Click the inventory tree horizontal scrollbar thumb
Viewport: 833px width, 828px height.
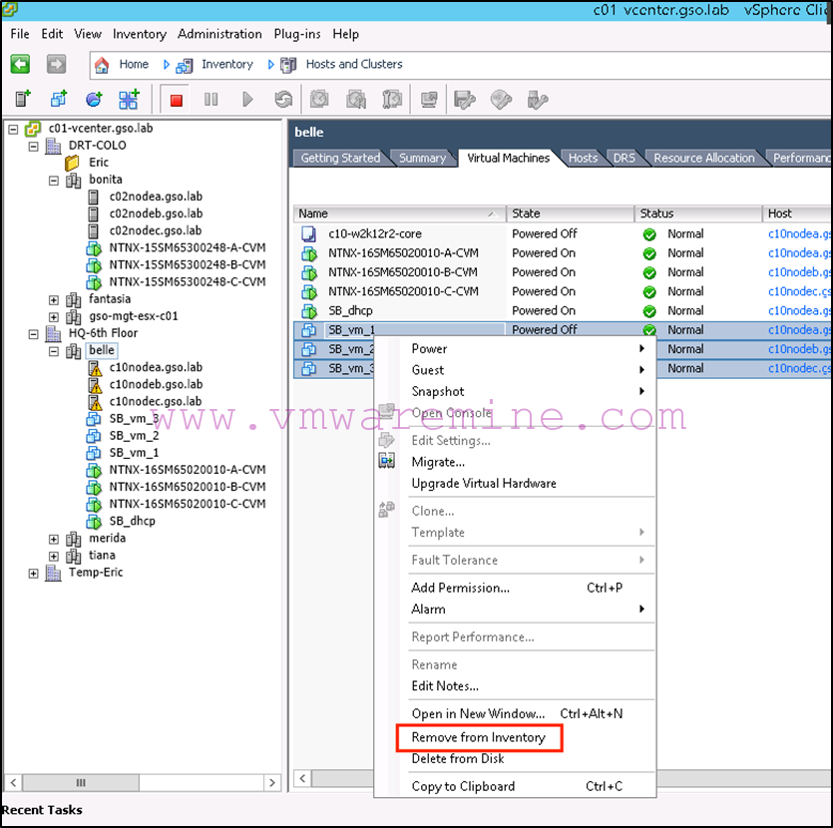click(81, 782)
